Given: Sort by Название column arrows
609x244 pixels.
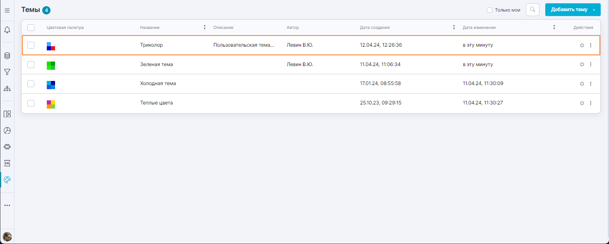Looking at the screenshot, I should (x=205, y=28).
